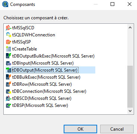Click the tDBInput component icon

(x=9, y=63)
